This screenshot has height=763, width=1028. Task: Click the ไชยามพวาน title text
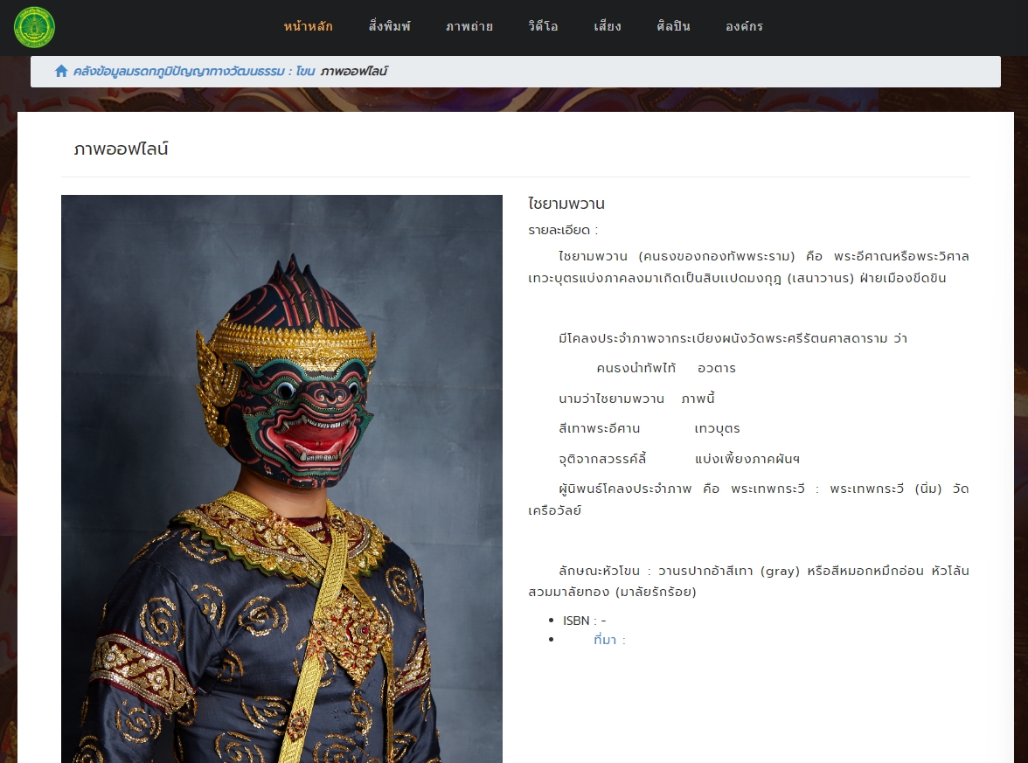point(566,203)
